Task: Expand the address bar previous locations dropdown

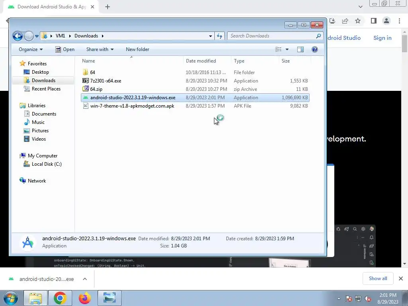Action: click(x=210, y=36)
